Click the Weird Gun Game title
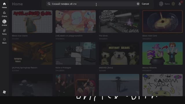Screen dimensions: 185x104 (x=20, y=36)
